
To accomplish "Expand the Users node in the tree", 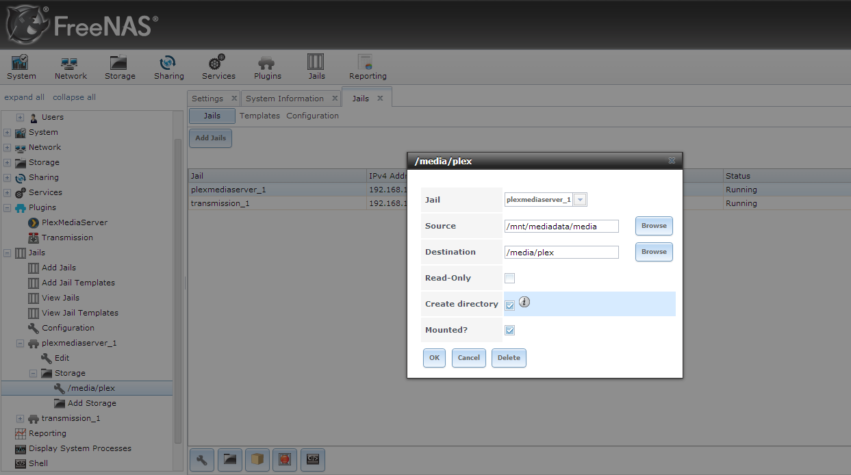I will (x=20, y=118).
